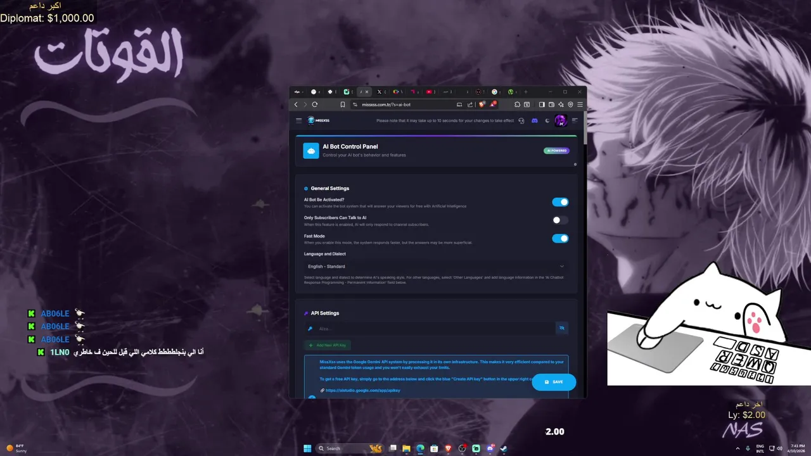Open Brave browser from taskbar

pos(448,448)
